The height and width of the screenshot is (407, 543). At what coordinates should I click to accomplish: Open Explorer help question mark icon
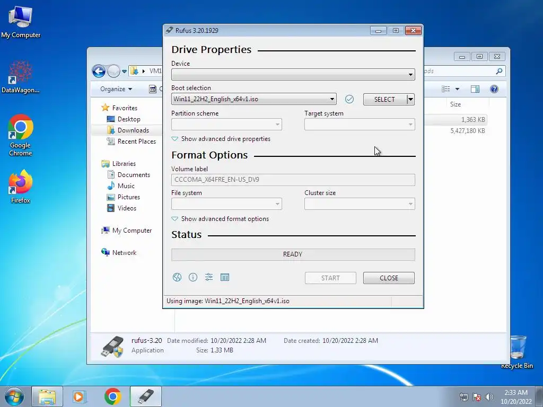click(494, 89)
